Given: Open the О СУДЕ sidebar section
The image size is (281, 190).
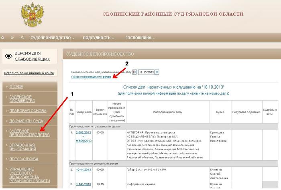Looking at the screenshot, I should [x=16, y=87].
